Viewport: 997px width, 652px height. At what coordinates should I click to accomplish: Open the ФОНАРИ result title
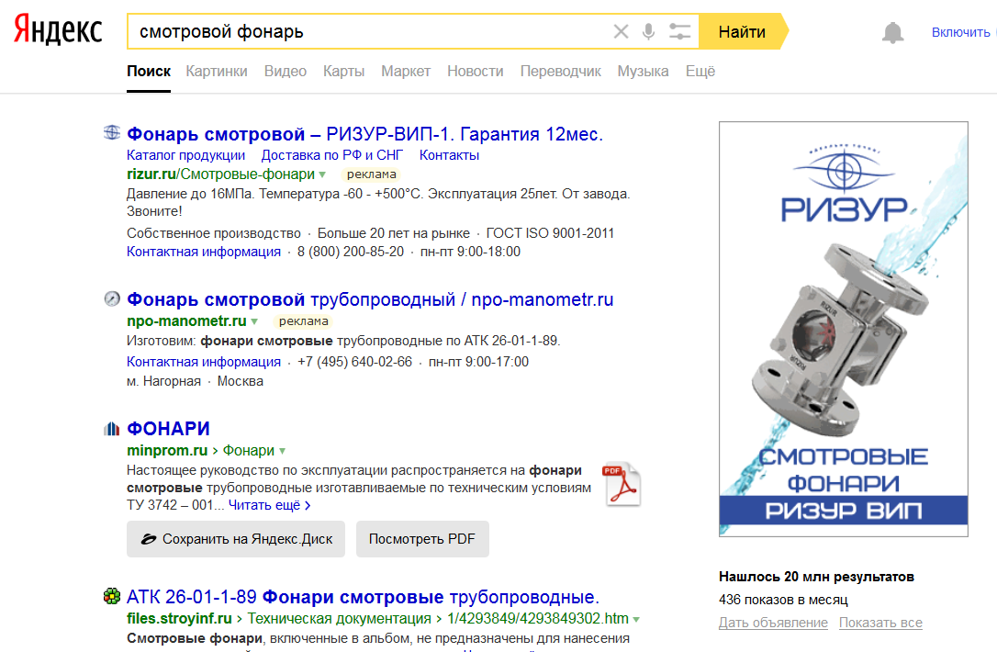click(x=169, y=429)
